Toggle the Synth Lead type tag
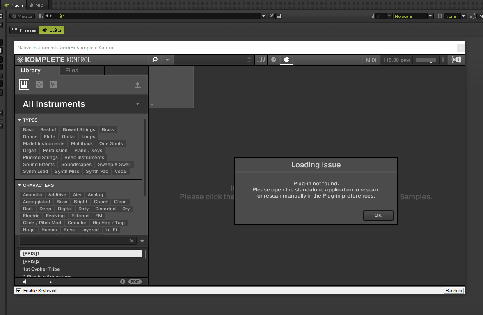The width and height of the screenshot is (483, 315). point(35,171)
